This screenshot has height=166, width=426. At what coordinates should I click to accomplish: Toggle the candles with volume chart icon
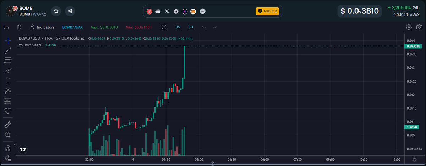coord(178,27)
